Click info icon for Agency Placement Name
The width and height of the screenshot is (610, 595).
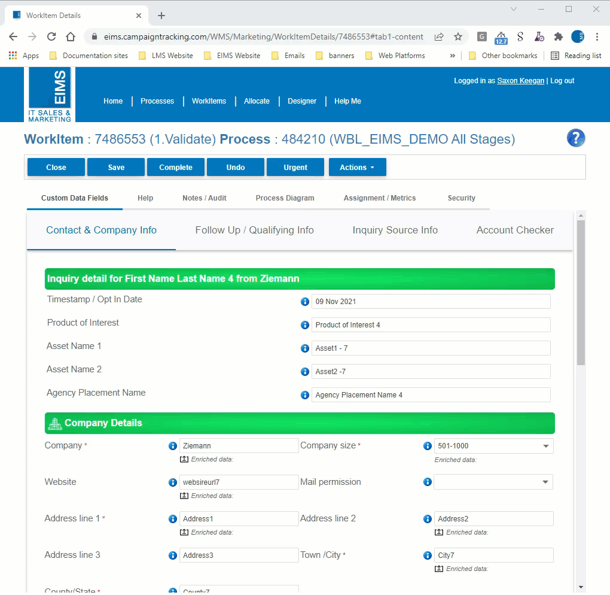(305, 395)
